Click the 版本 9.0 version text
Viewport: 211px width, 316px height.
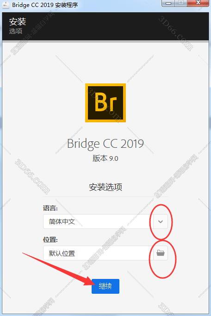[105, 158]
